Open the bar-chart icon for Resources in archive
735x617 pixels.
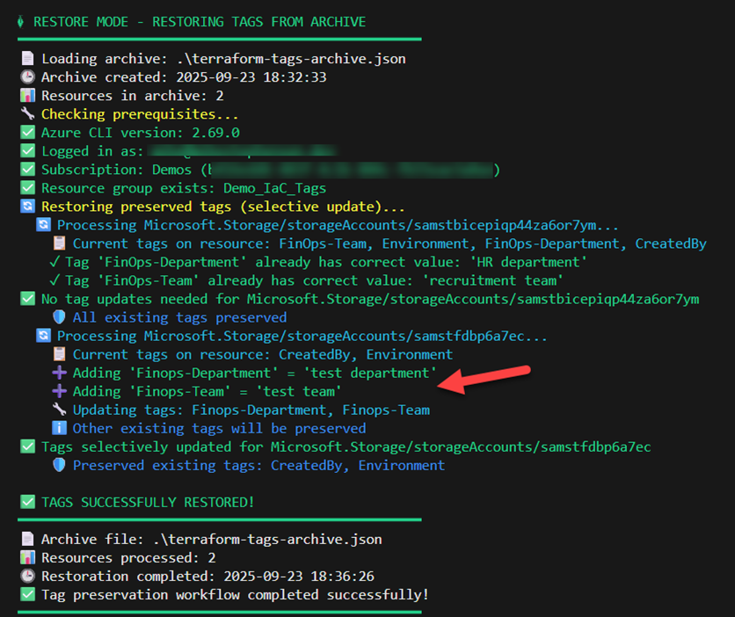click(x=26, y=95)
